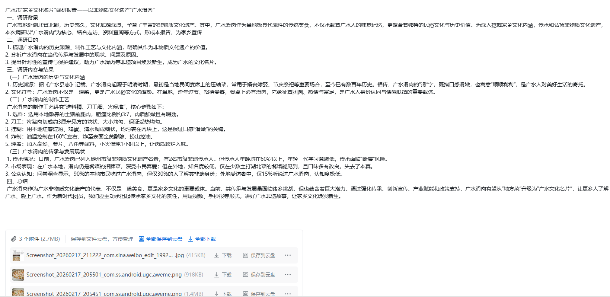
Task: Open thumbnail of the weibo_edit .jpg attachment
Action: tap(18, 255)
